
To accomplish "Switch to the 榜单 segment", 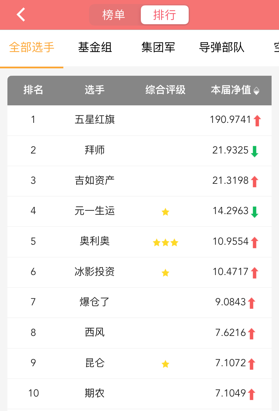I will (x=114, y=15).
